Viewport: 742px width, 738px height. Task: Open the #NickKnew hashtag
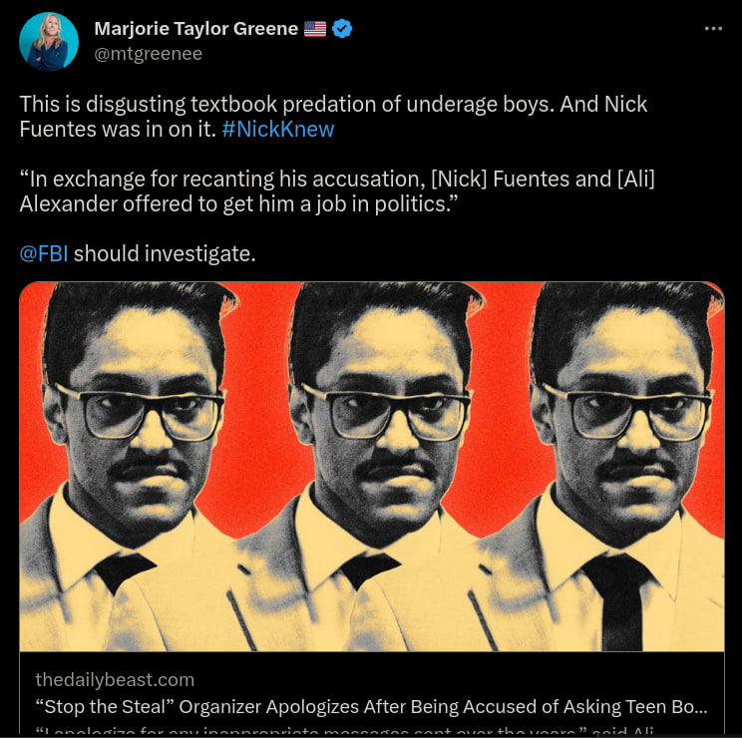click(x=278, y=130)
